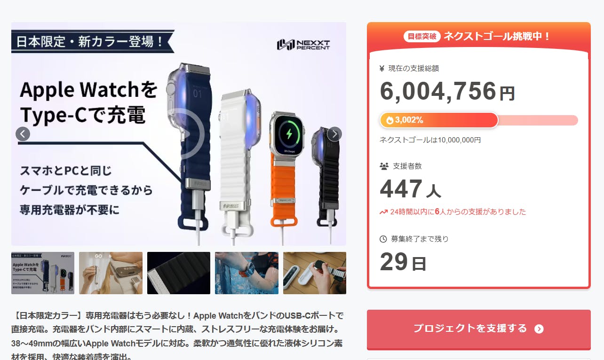Play the product video in main image
Viewport: 604px width, 360px height.
(x=185, y=134)
